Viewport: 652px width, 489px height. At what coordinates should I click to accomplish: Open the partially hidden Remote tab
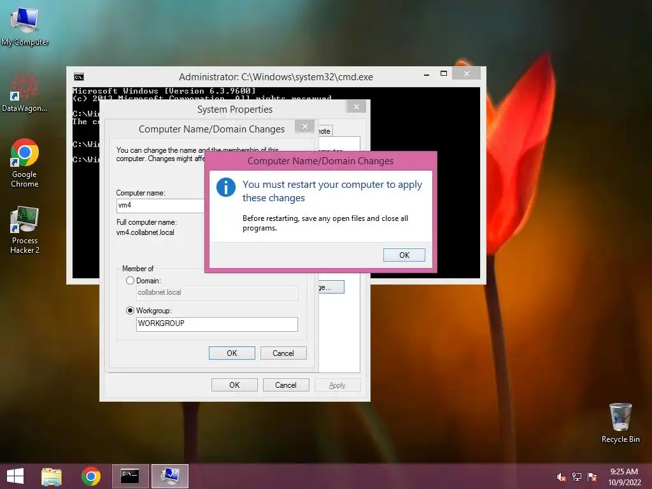pos(325,131)
